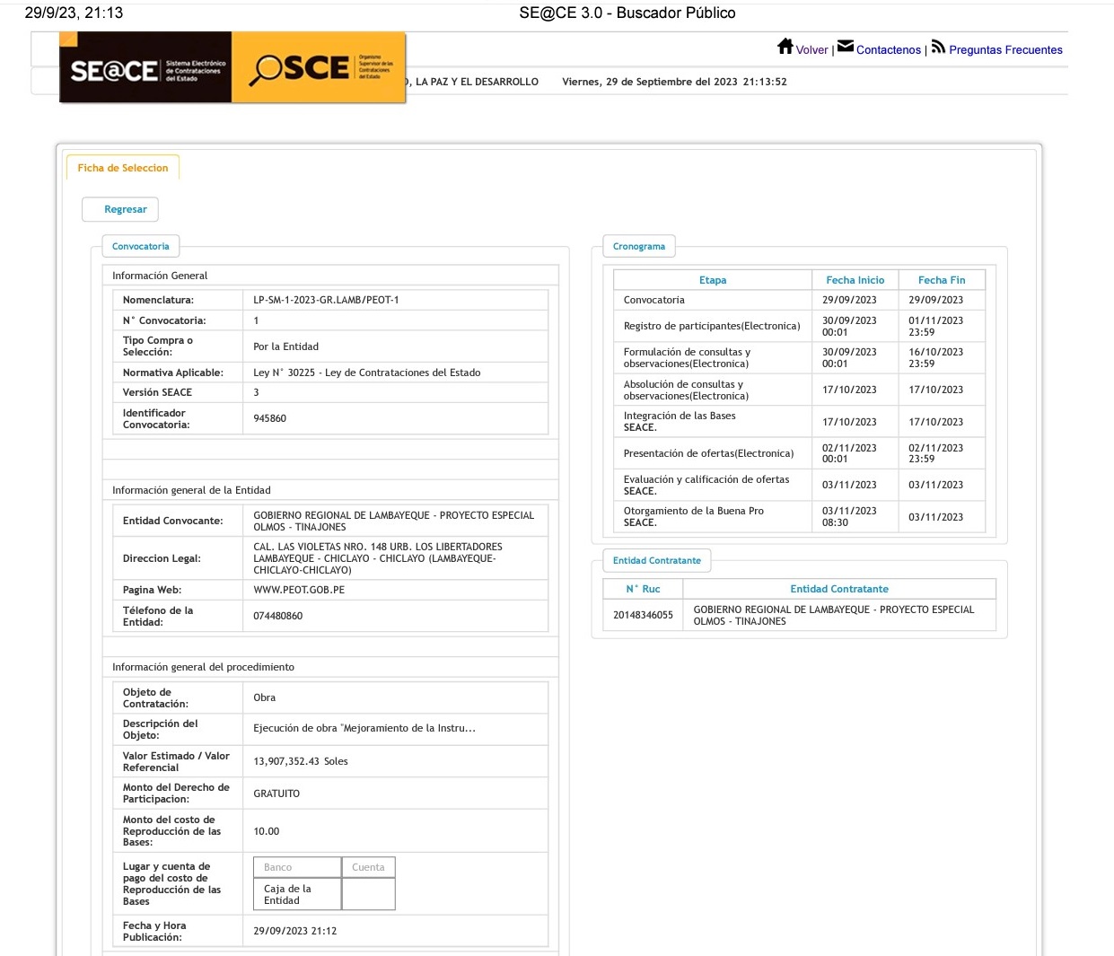This screenshot has height=956, width=1114.
Task: Click the envelope icon beside Contactenos
Action: coord(846,47)
